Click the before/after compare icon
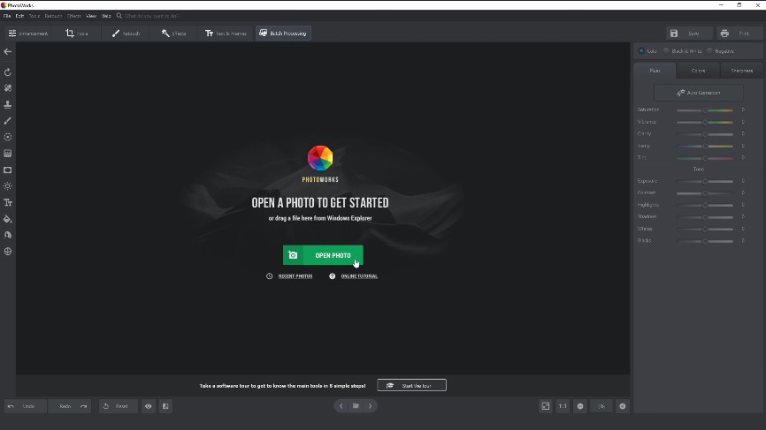Image resolution: width=766 pixels, height=430 pixels. [x=165, y=406]
